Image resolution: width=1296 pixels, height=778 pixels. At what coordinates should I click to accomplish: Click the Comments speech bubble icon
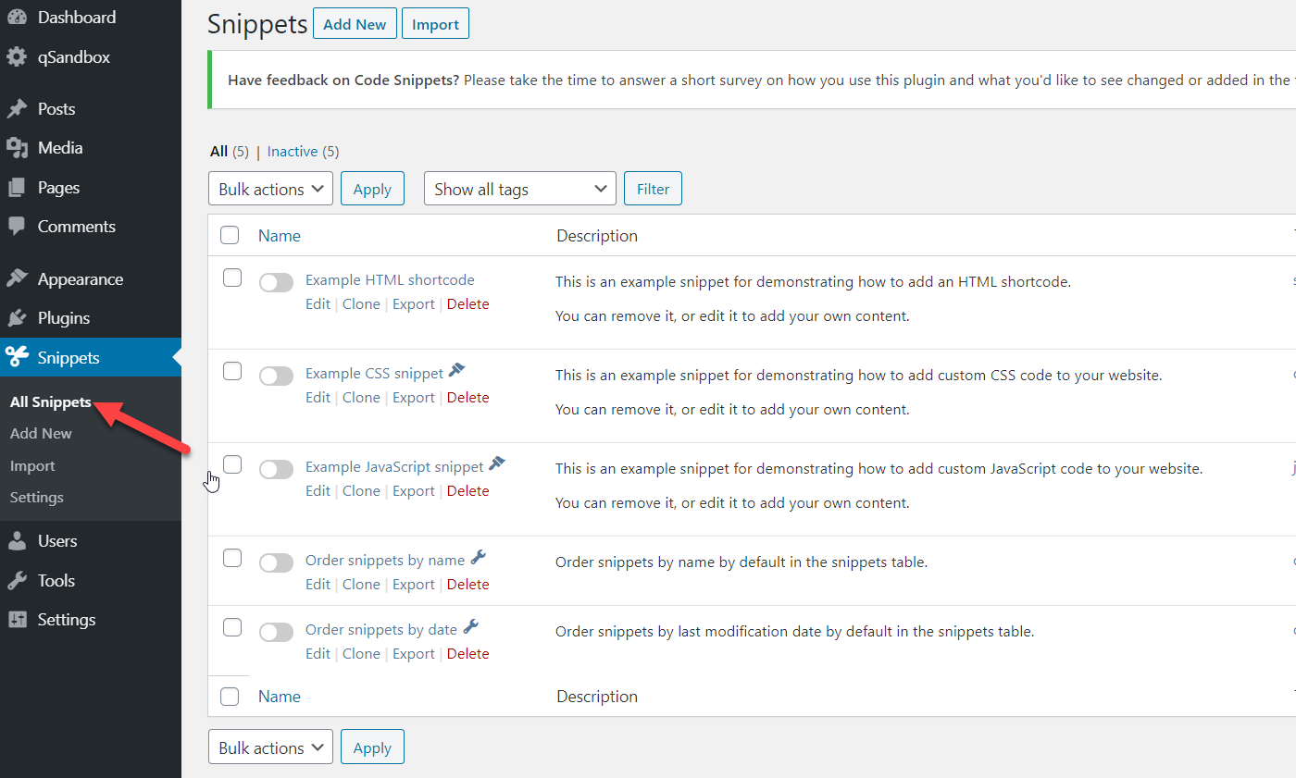click(x=17, y=227)
